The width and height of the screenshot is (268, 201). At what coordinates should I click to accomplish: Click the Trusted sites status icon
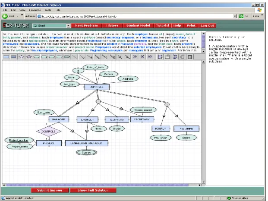click(229, 198)
